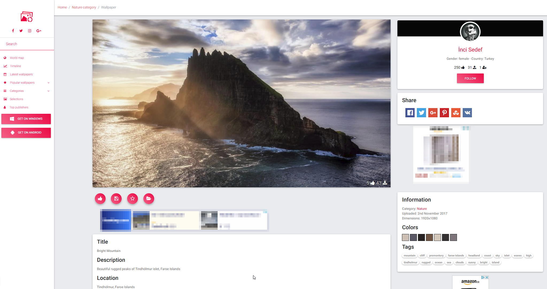The image size is (547, 289).
Task: Follow İnci Sedef
Action: click(x=470, y=78)
